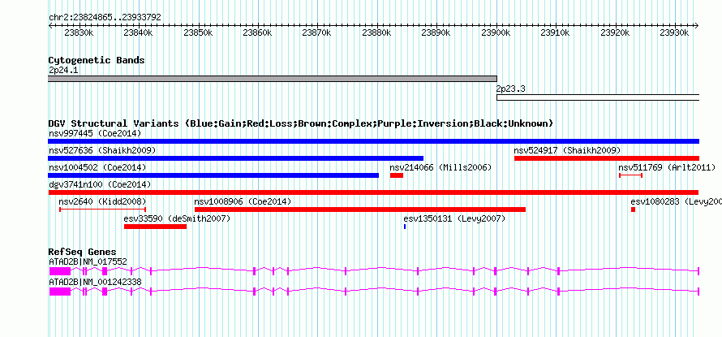Image resolution: width=722 pixels, height=337 pixels.
Task: Click the nsv997445 (Coe2014) variant label
Action: [94, 134]
